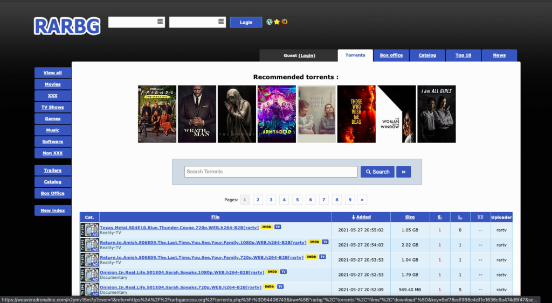552x303 pixels.
Task: Click IMDb badge on Texas Metal row
Action: click(266, 227)
